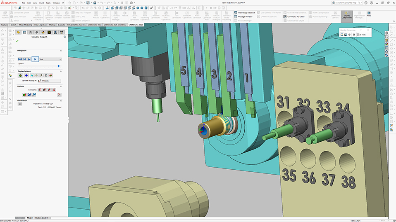Toggle the blue sphere display option
Image resolution: width=396 pixels, height=222 pixels.
[26, 75]
